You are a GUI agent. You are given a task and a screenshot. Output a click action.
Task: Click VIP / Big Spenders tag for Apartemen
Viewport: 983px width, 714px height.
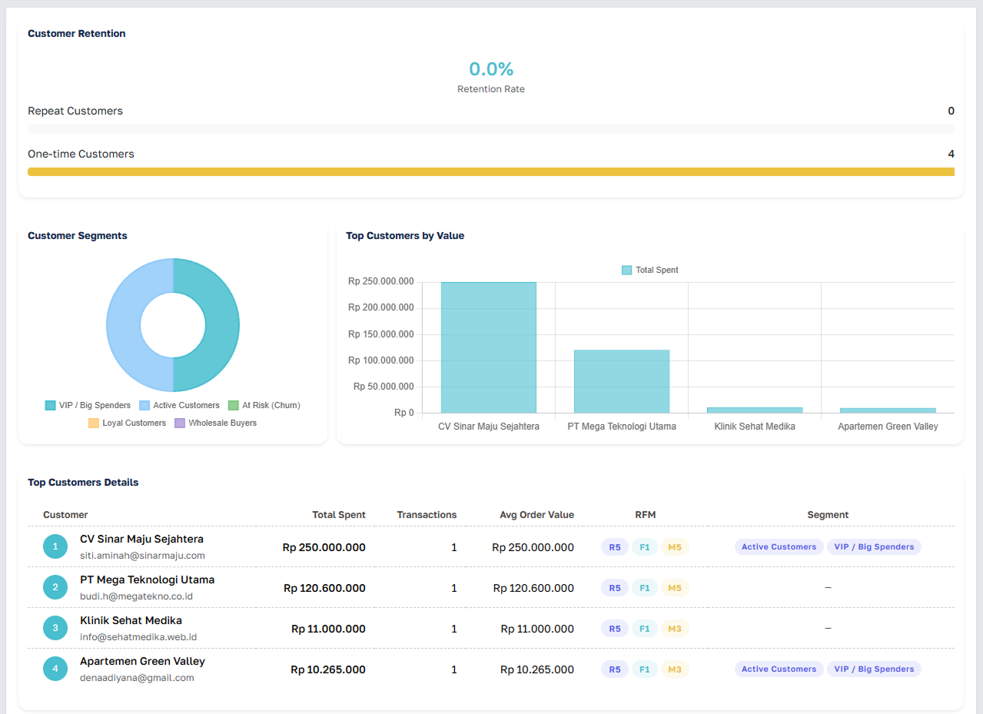(874, 669)
